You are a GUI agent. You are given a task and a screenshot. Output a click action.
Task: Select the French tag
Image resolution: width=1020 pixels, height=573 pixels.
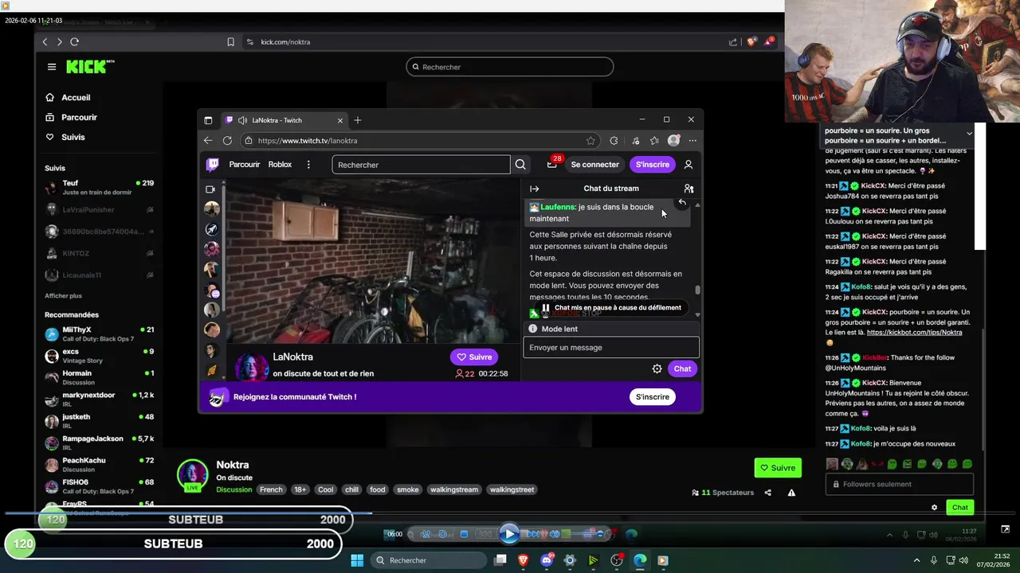271,489
